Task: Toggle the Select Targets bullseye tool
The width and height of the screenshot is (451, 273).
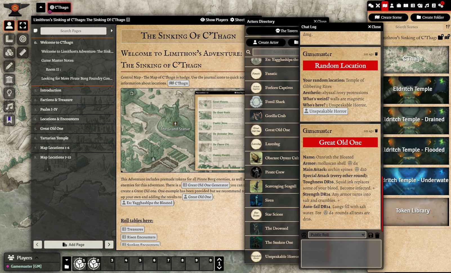Action: (23, 39)
